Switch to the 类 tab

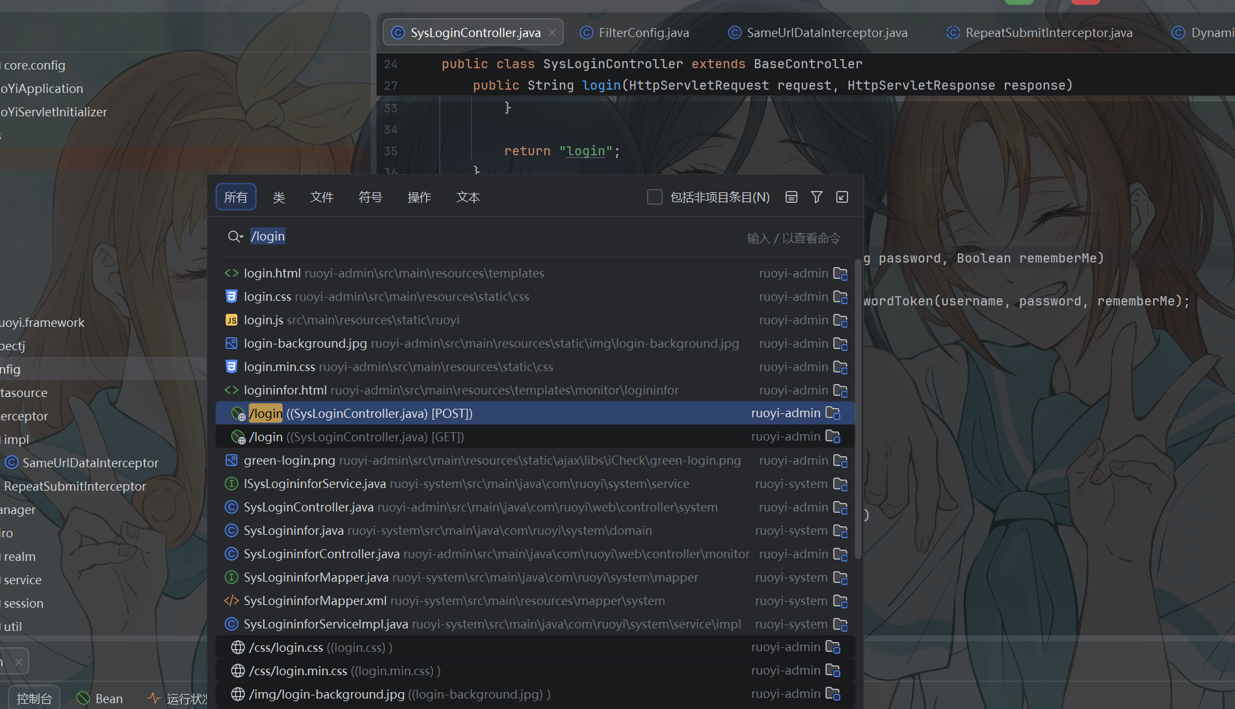[x=279, y=197]
